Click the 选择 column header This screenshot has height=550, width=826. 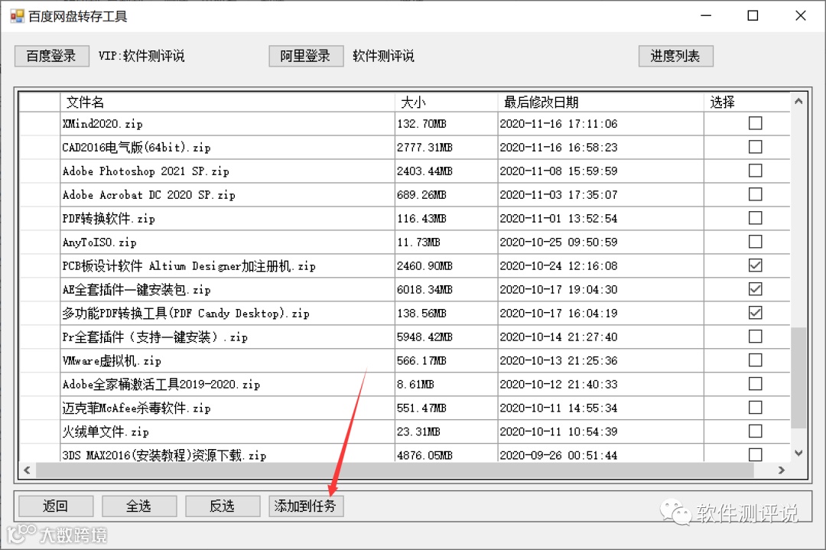coord(747,102)
